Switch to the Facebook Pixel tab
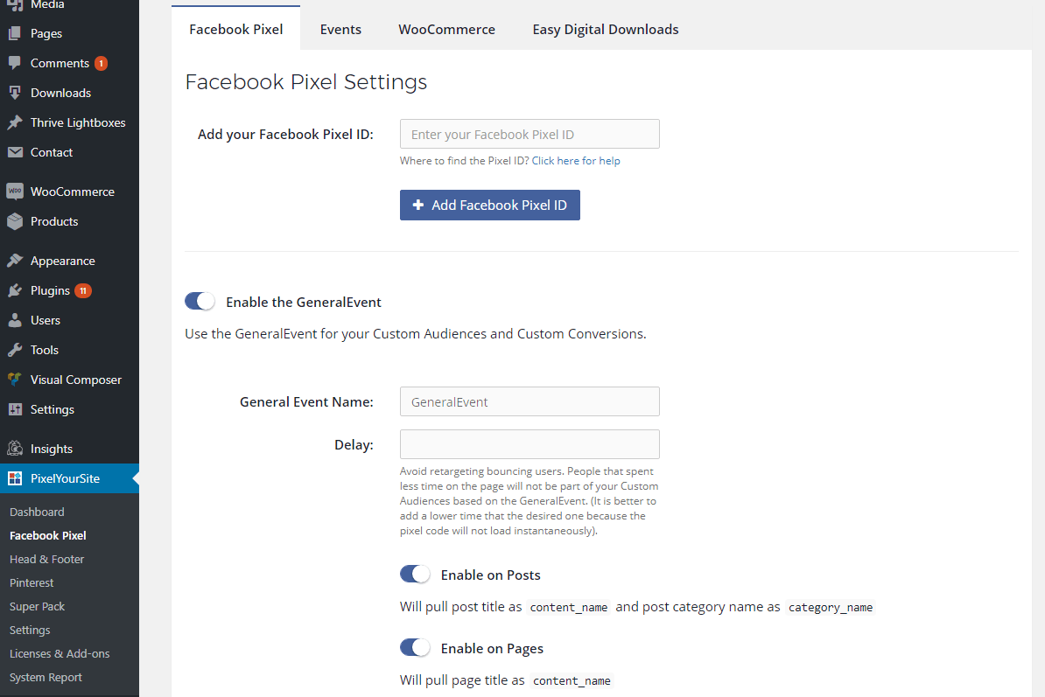 236,29
